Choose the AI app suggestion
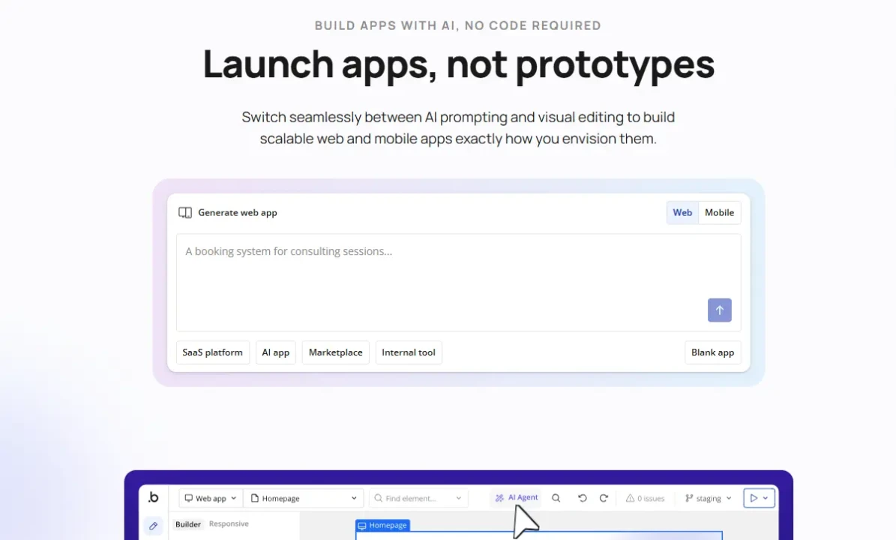 tap(275, 352)
